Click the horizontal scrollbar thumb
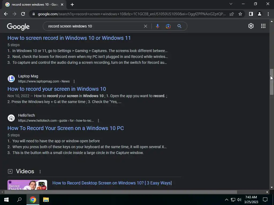This screenshot has height=205, width=274. 121,192
